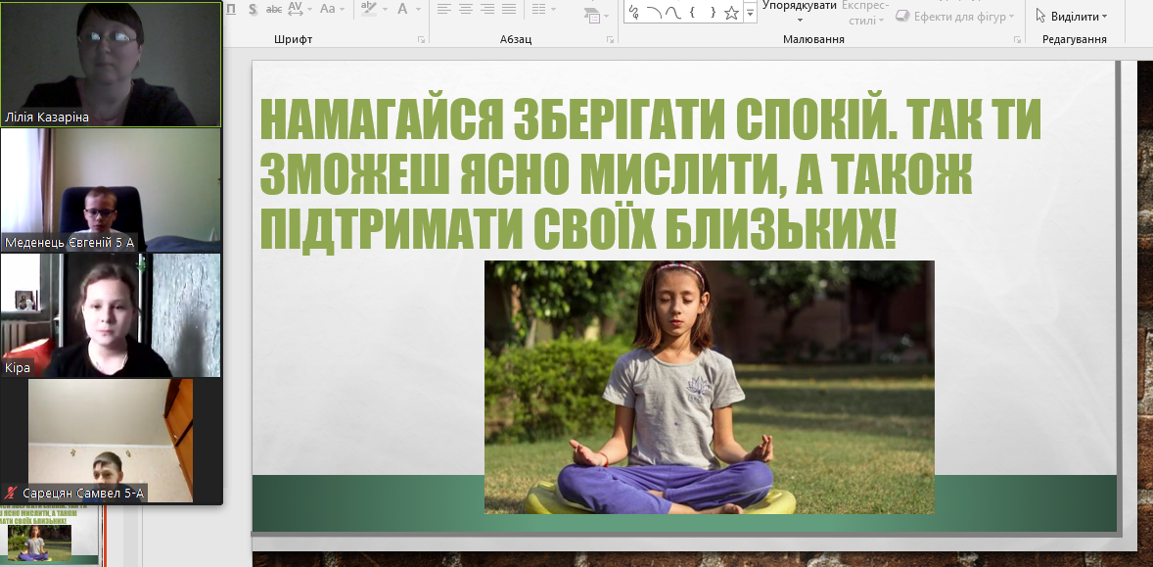This screenshot has width=1153, height=567.
Task: Open Ефекти для фігур menu
Action: (x=954, y=17)
